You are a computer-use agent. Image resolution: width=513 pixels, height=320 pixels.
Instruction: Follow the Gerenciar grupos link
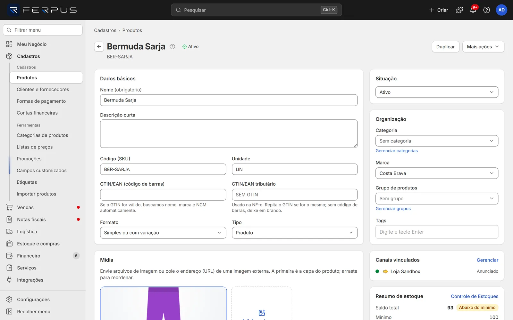393,209
